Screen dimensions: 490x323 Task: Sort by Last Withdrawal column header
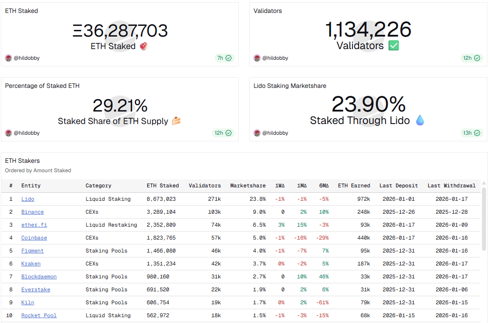[x=451, y=186]
